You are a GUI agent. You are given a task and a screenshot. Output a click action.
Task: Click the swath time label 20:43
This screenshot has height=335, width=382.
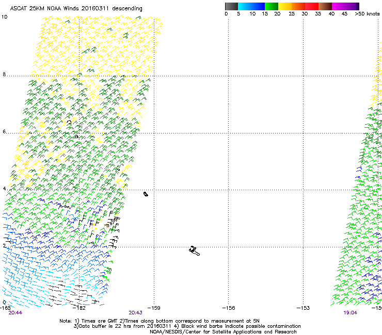135,313
